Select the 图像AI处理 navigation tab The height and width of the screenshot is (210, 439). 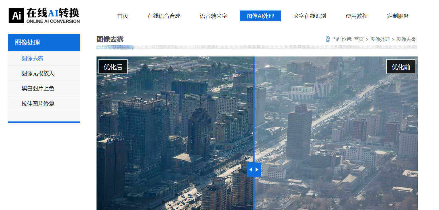tap(260, 16)
